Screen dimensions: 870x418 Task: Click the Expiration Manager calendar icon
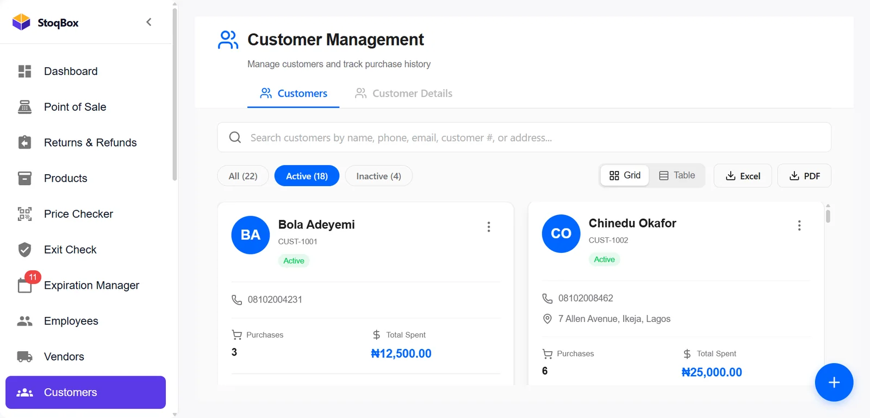pyautogui.click(x=24, y=286)
